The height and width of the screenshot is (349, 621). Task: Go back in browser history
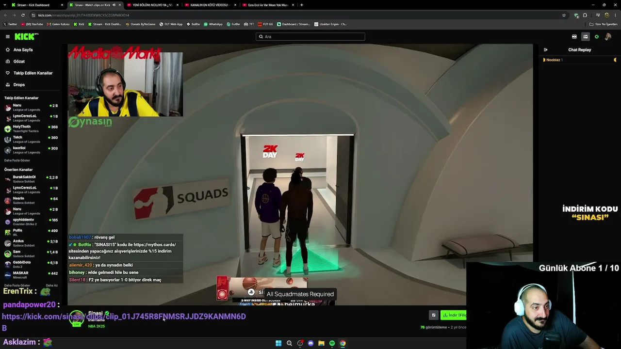pyautogui.click(x=5, y=15)
